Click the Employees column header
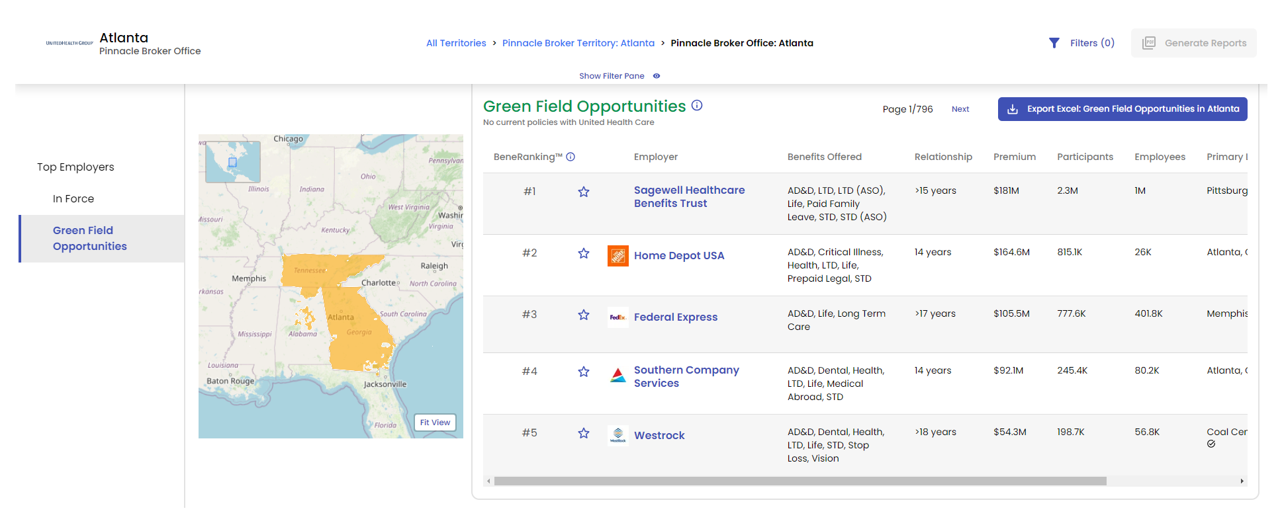Viewport: 1282px width, 529px height. point(1160,157)
